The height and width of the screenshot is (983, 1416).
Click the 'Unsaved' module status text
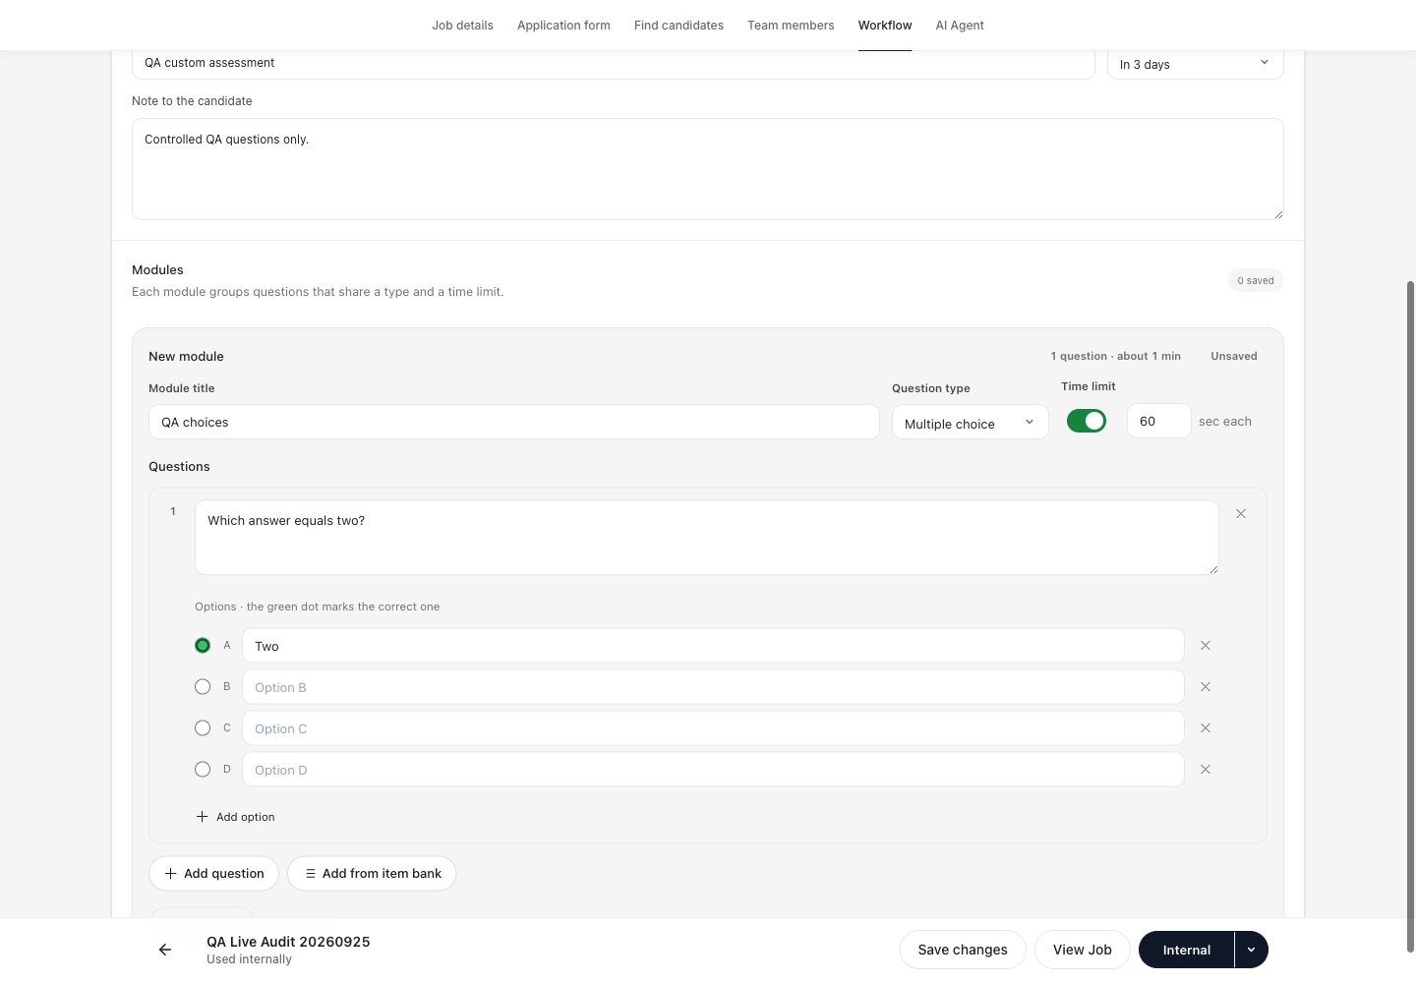(x=1234, y=356)
